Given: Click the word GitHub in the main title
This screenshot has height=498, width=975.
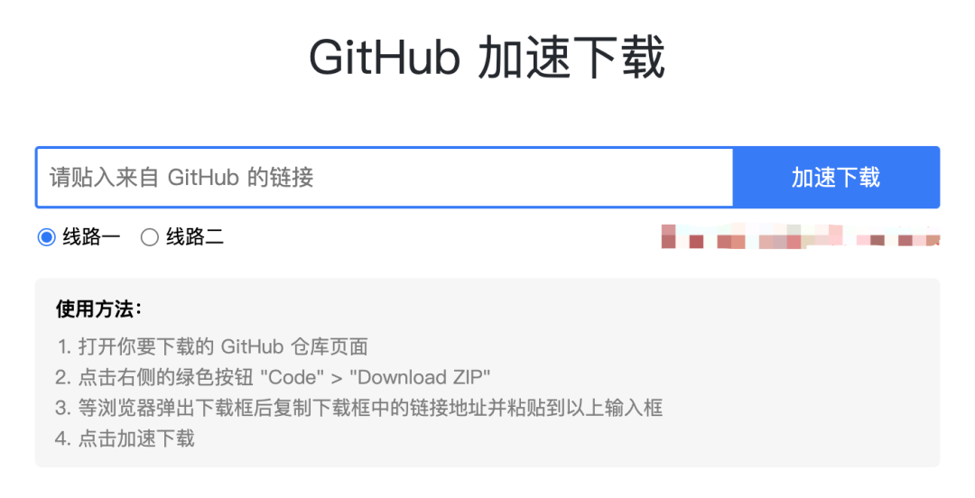Looking at the screenshot, I should point(385,57).
